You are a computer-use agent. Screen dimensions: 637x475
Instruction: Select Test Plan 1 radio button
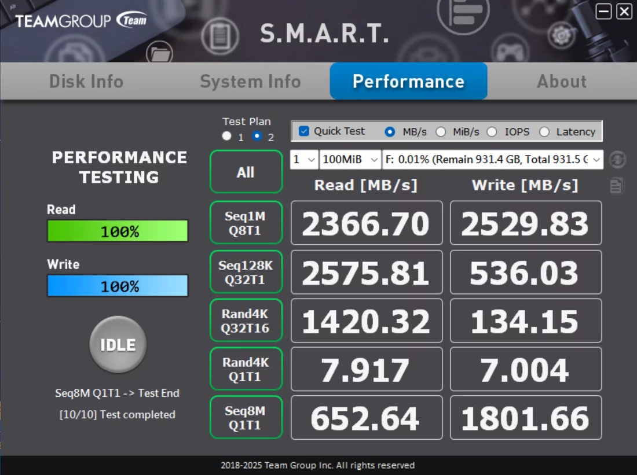226,136
